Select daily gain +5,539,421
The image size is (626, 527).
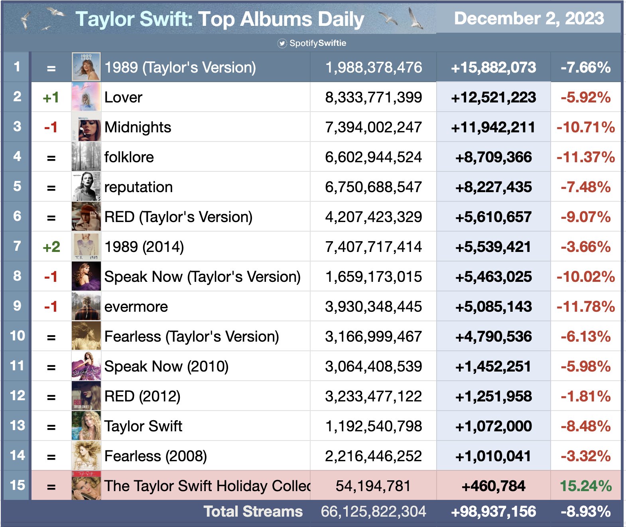pyautogui.click(x=494, y=247)
